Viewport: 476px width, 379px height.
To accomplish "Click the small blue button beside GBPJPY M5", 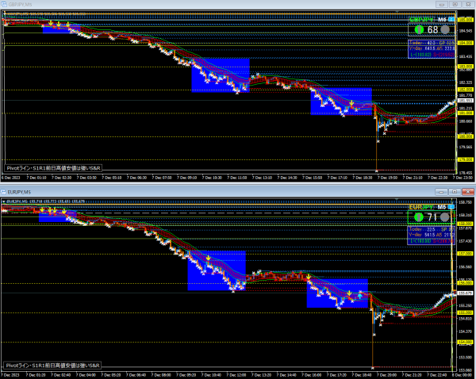I will click(x=451, y=19).
